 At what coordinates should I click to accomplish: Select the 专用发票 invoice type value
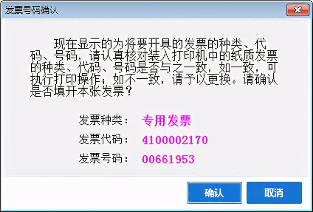pos(166,120)
